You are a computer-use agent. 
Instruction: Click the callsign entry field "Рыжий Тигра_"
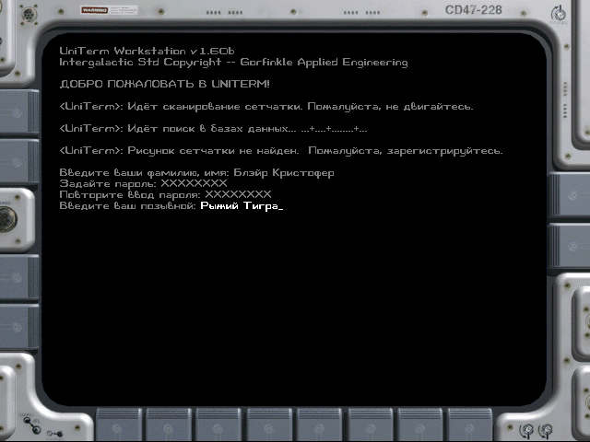242,206
